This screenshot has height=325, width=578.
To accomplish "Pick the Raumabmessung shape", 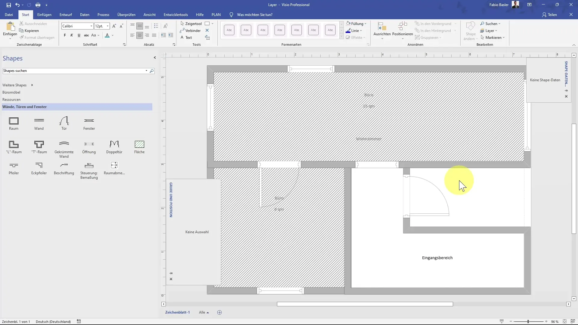I will 114,169.
